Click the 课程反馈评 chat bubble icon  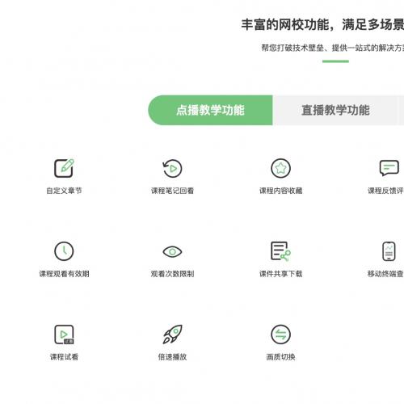[x=389, y=168]
